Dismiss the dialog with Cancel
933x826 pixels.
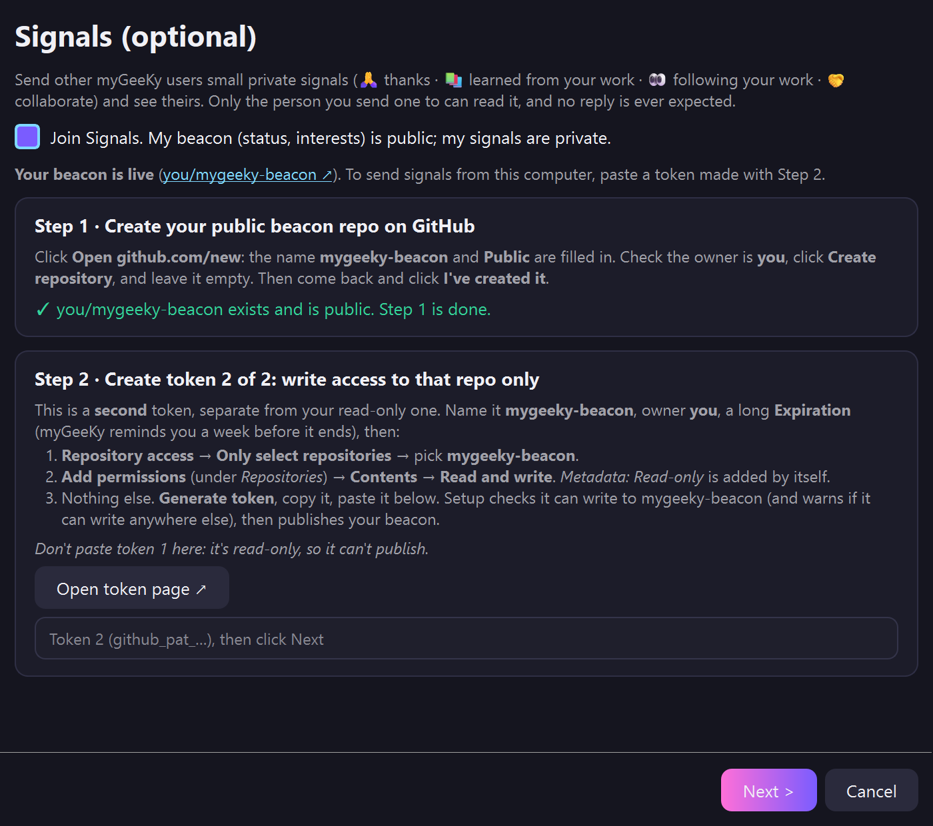point(871,791)
